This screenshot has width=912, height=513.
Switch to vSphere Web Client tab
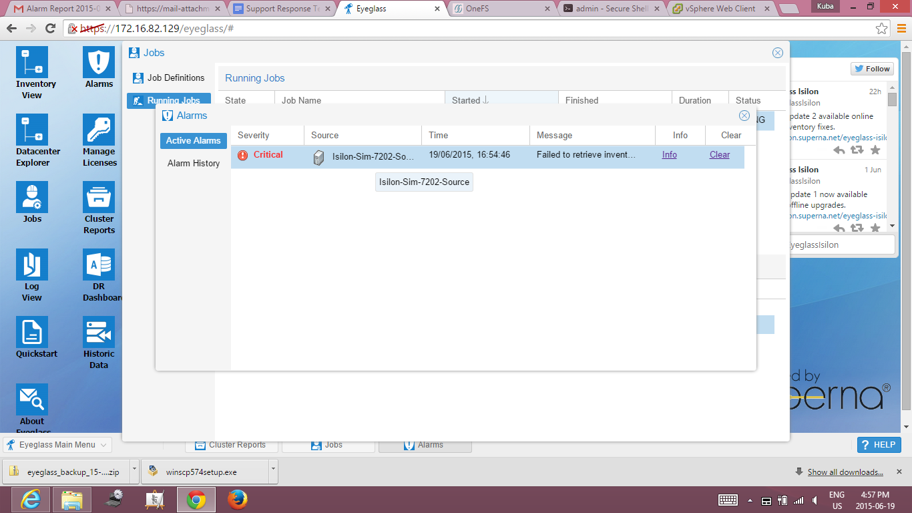point(720,9)
